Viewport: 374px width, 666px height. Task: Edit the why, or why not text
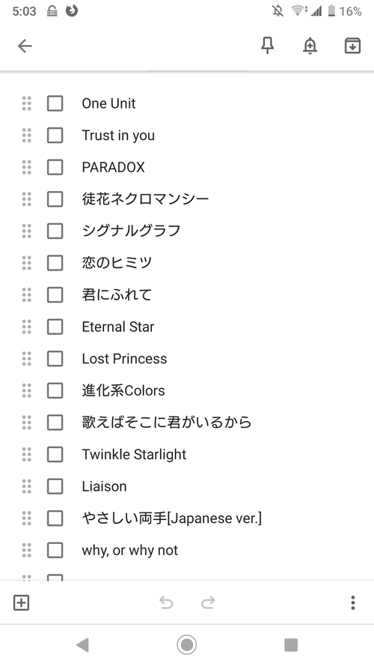pyautogui.click(x=129, y=550)
